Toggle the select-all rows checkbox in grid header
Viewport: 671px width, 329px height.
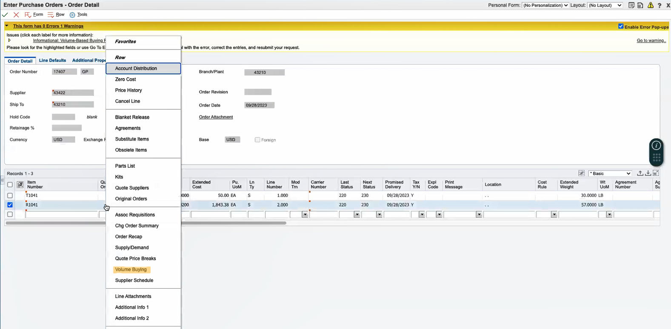coord(10,185)
